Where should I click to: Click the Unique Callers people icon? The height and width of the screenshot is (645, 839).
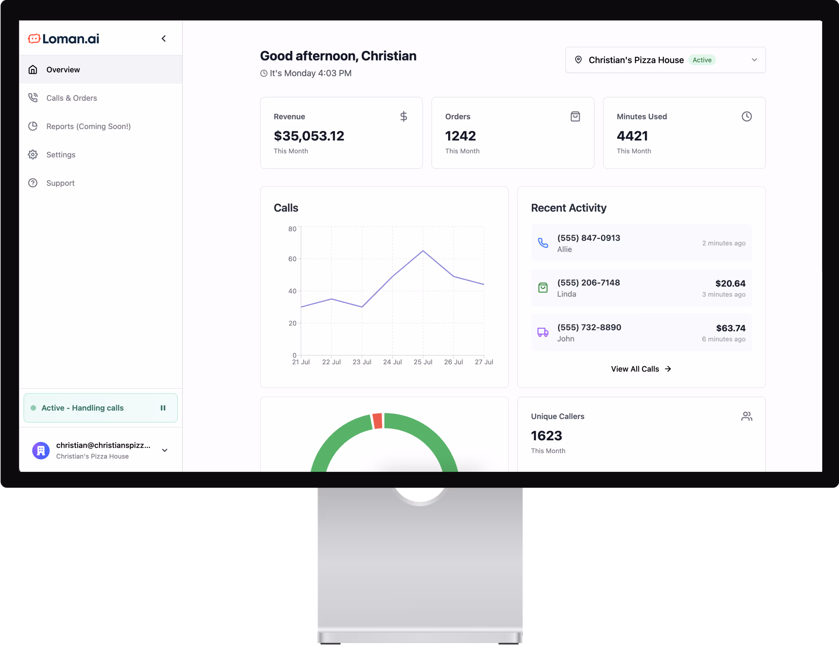click(747, 416)
